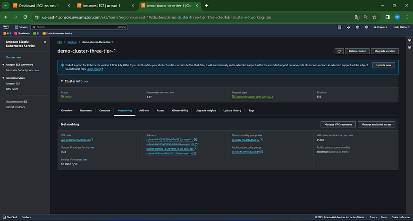Open the Chrome three-dot menu
Viewport: 413px width, 221px height.
[x=407, y=17]
